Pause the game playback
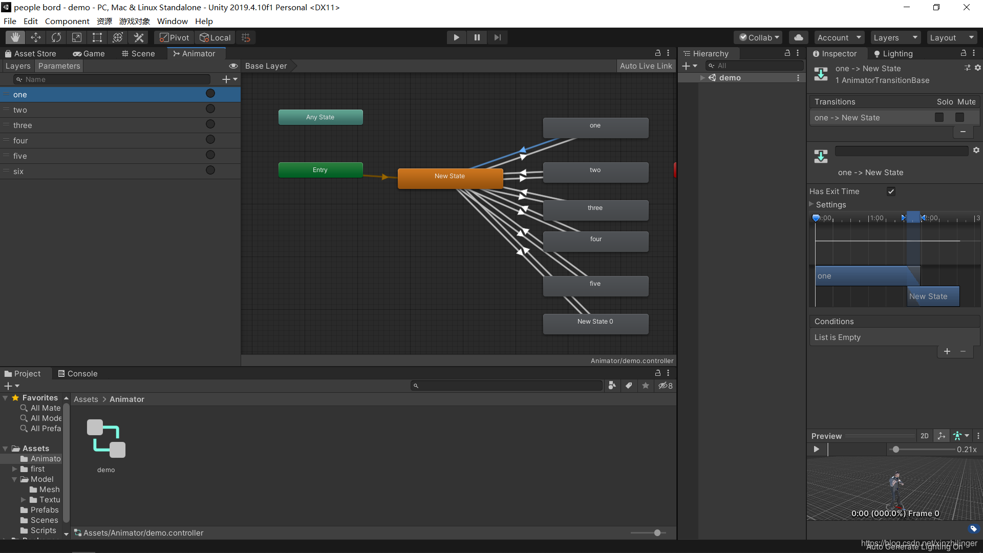The image size is (983, 553). pyautogui.click(x=477, y=37)
